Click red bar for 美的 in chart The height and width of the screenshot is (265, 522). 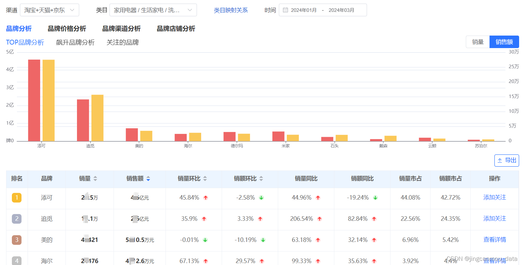[x=132, y=135]
